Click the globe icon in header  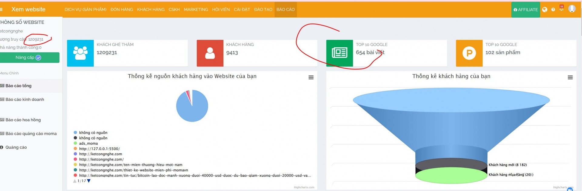pos(545,10)
